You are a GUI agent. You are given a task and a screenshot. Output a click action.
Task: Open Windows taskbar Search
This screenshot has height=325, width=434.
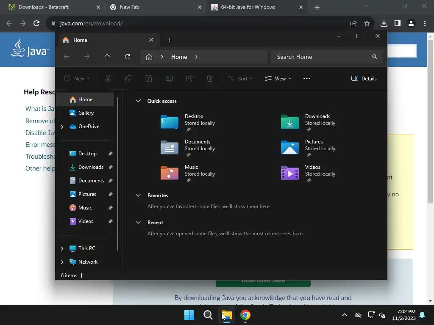pyautogui.click(x=208, y=315)
